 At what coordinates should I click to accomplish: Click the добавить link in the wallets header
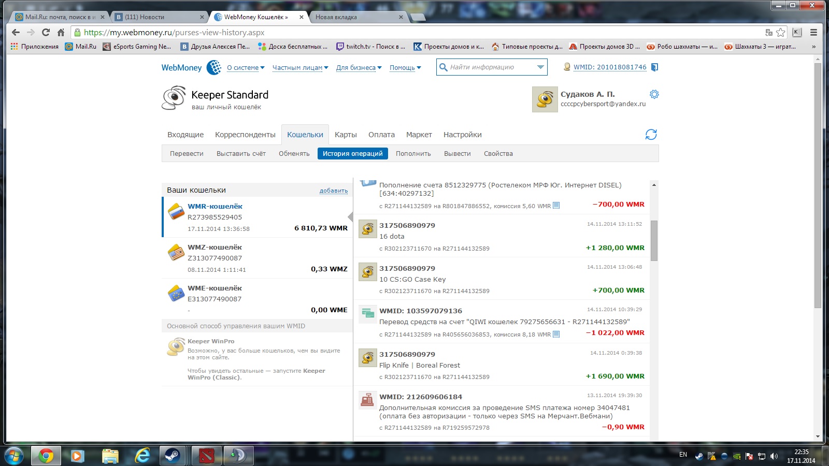coord(334,191)
